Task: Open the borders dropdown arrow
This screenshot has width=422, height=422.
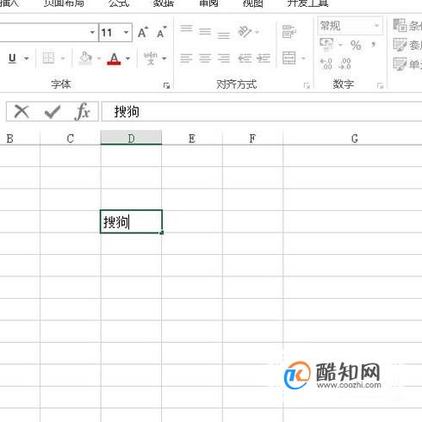Action: [x=63, y=59]
